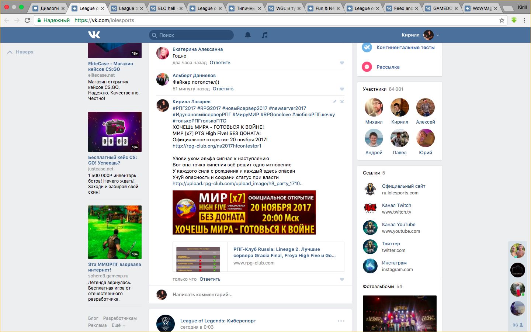531x332 pixels.
Task: Switch to the ELO hell browser tab
Action: [x=166, y=8]
